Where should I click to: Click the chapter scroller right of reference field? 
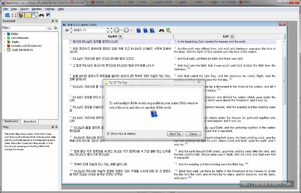[108, 30]
